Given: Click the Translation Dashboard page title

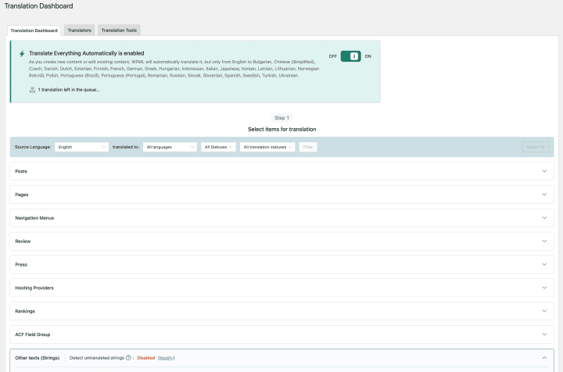Looking at the screenshot, I should tap(39, 6).
